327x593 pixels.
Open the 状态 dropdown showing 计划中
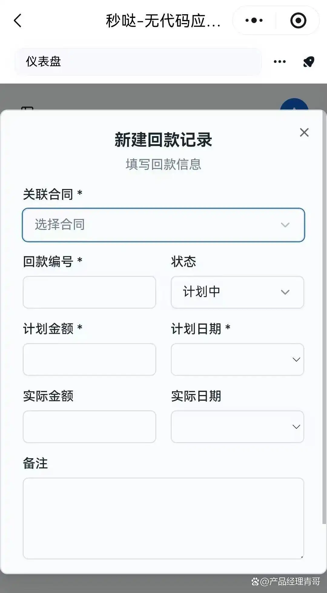pos(237,292)
